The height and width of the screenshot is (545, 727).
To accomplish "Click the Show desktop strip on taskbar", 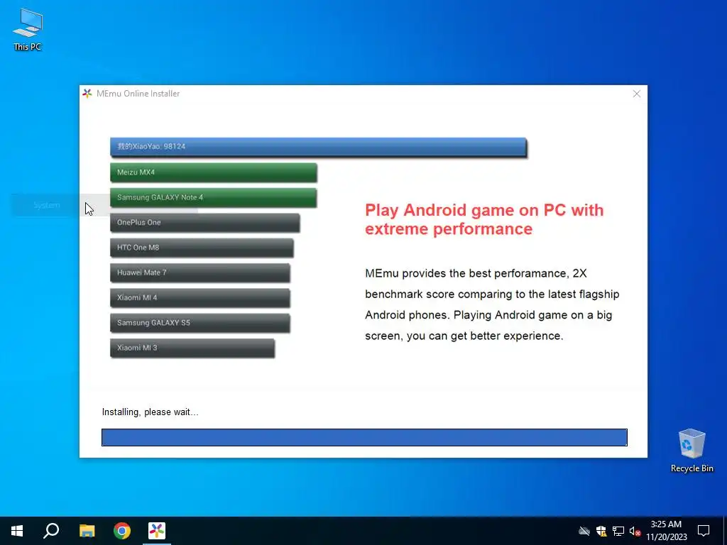I will (724, 531).
